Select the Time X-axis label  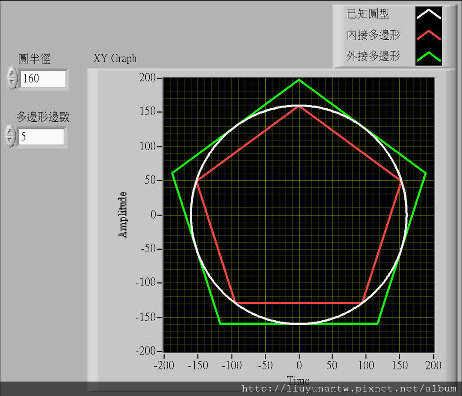point(298,380)
